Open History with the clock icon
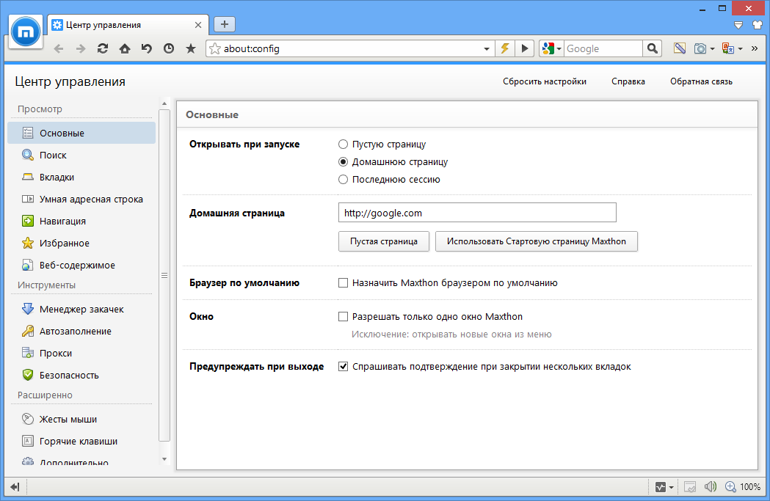Screen dimensions: 770x501 tap(169, 49)
